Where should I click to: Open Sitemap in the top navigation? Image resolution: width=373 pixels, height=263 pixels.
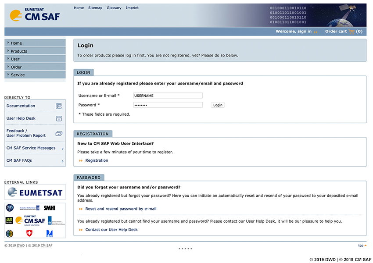click(x=95, y=8)
